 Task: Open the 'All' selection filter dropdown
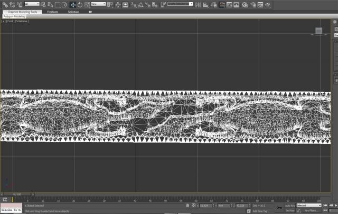click(32, 4)
